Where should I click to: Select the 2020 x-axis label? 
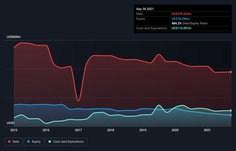pos(175,130)
